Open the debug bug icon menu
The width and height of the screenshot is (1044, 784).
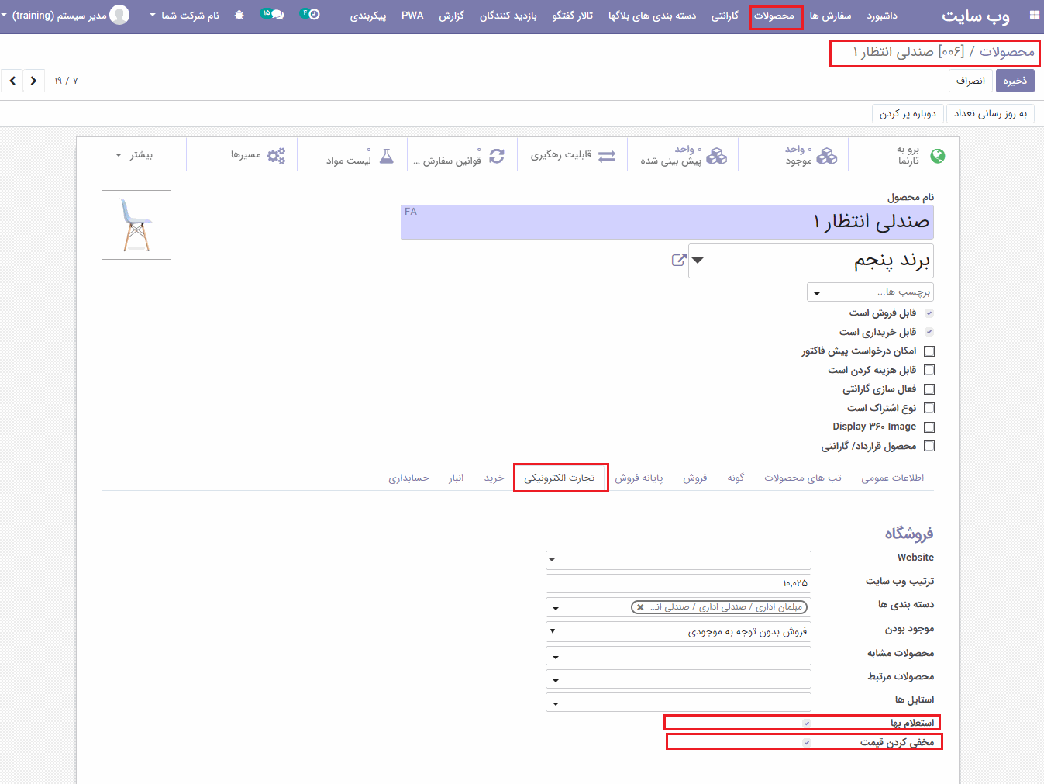[x=239, y=16]
